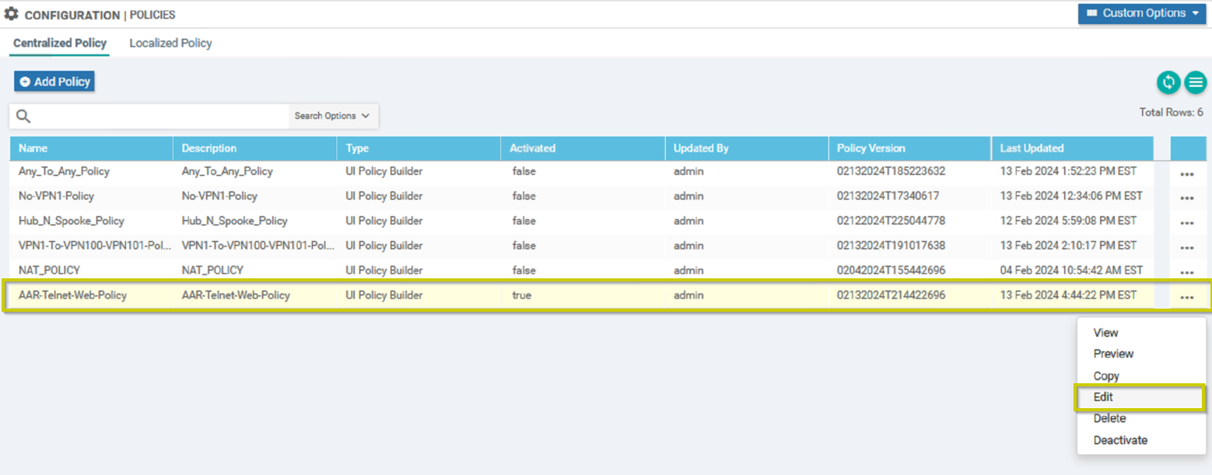Select the Any_To_Any_Policy name cell
Viewport: 1212px width, 475px height.
coord(64,171)
